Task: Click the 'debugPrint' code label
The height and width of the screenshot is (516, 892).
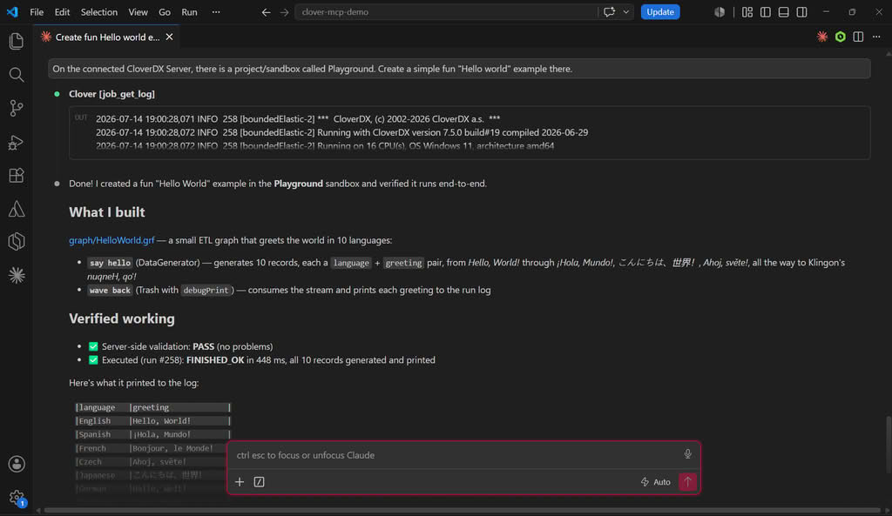Action: click(x=206, y=290)
